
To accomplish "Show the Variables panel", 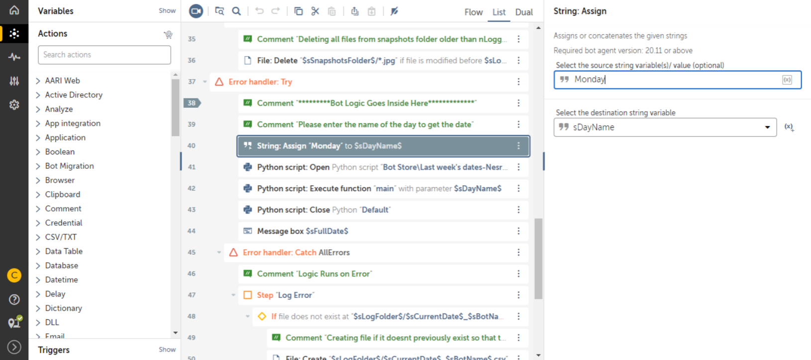I will pos(167,10).
